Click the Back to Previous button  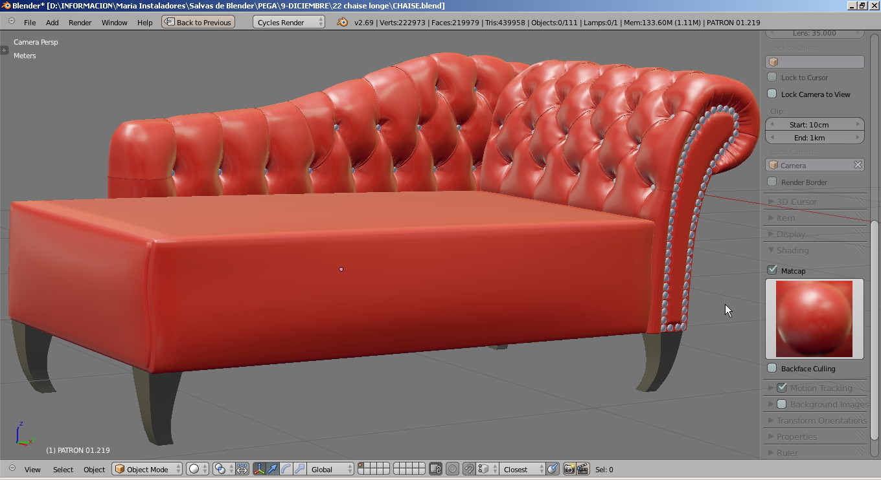pos(198,22)
